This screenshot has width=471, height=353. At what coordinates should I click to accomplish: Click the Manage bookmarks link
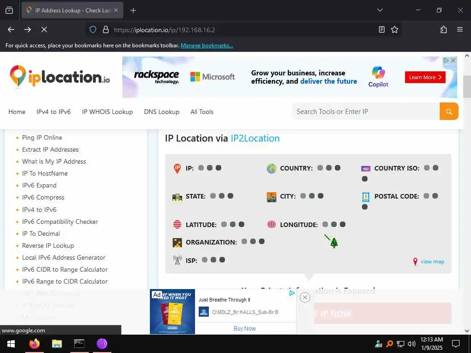click(207, 46)
